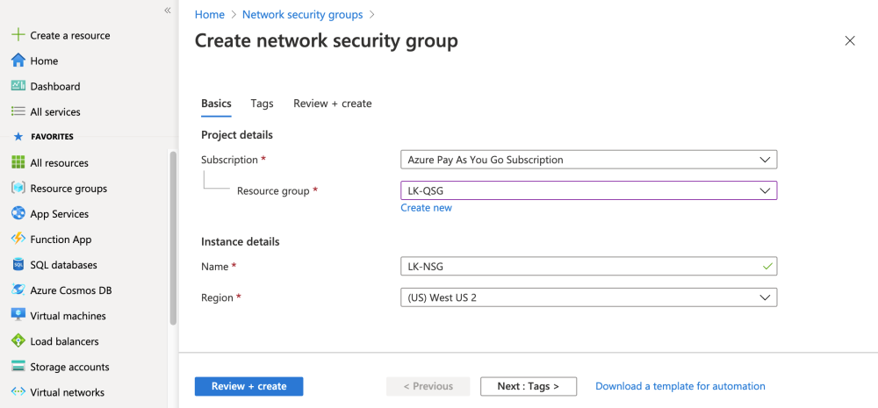This screenshot has width=878, height=408.
Task: Click the Azure Cosmos DB icon
Action: [18, 290]
